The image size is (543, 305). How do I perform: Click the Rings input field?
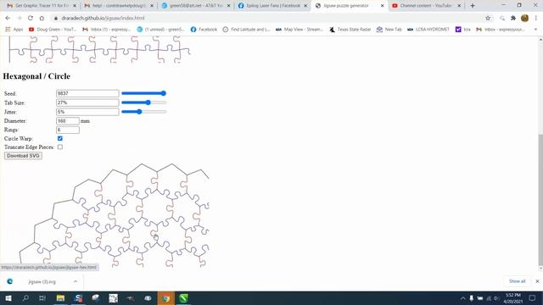(68, 130)
